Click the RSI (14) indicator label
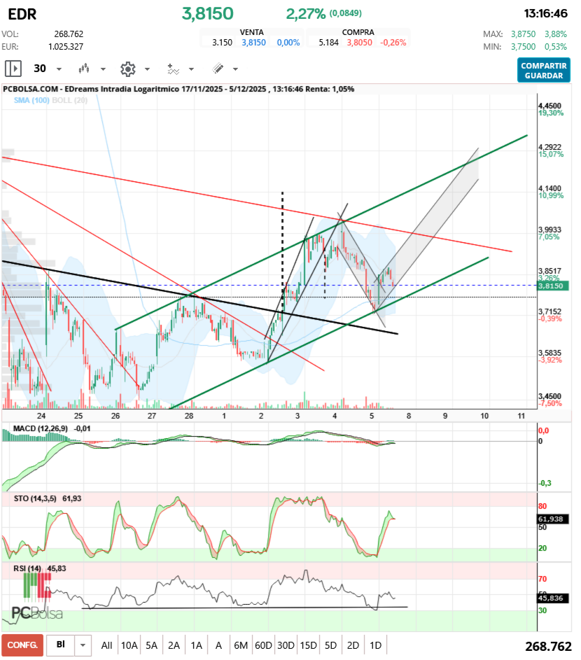 pyautogui.click(x=27, y=568)
